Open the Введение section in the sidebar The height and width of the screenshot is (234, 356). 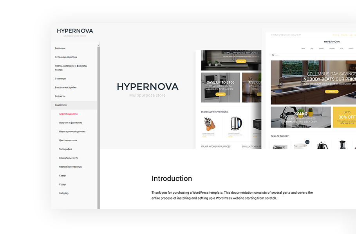(60, 48)
